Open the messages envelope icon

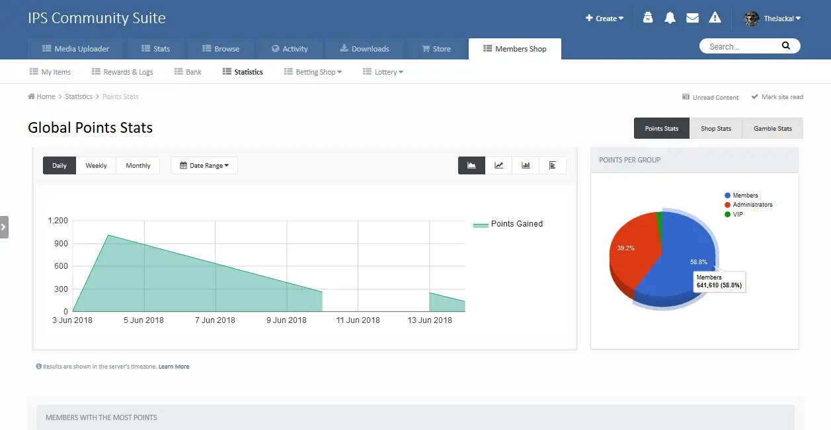click(692, 18)
